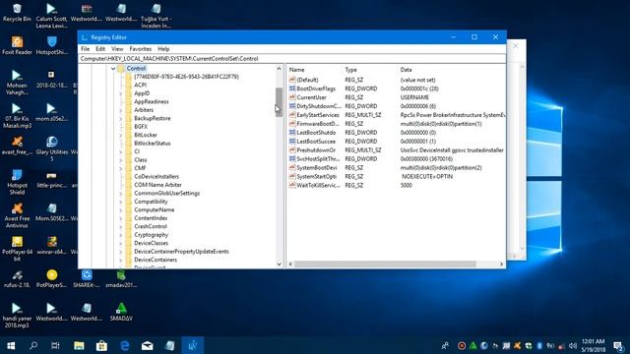Open the Help menu
Image resolution: width=630 pixels, height=354 pixels.
tap(163, 48)
